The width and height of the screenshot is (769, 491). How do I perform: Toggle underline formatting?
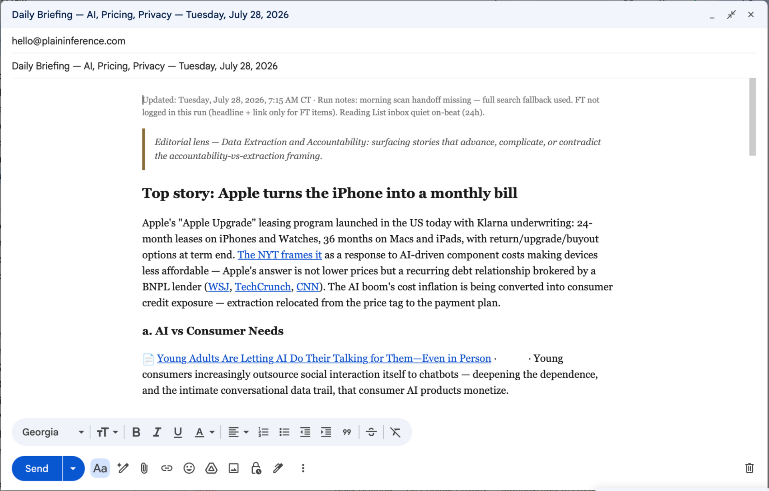coord(178,432)
